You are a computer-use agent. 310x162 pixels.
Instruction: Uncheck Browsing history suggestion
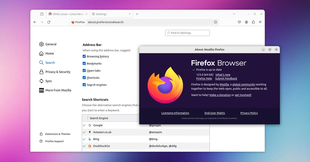(84, 56)
